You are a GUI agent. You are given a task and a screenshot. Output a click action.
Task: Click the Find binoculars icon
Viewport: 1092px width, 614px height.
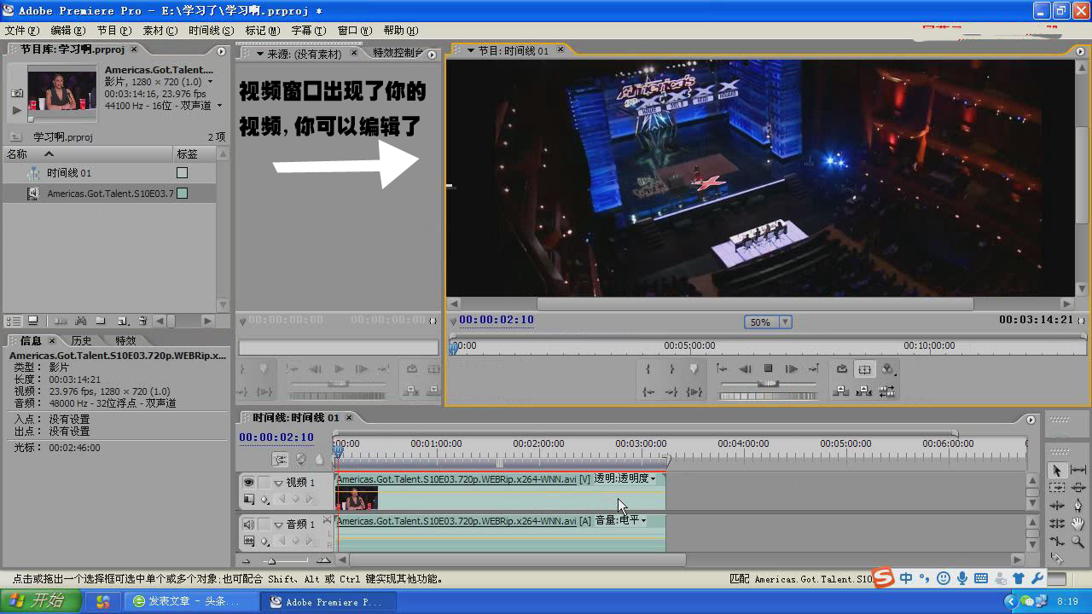(x=80, y=321)
